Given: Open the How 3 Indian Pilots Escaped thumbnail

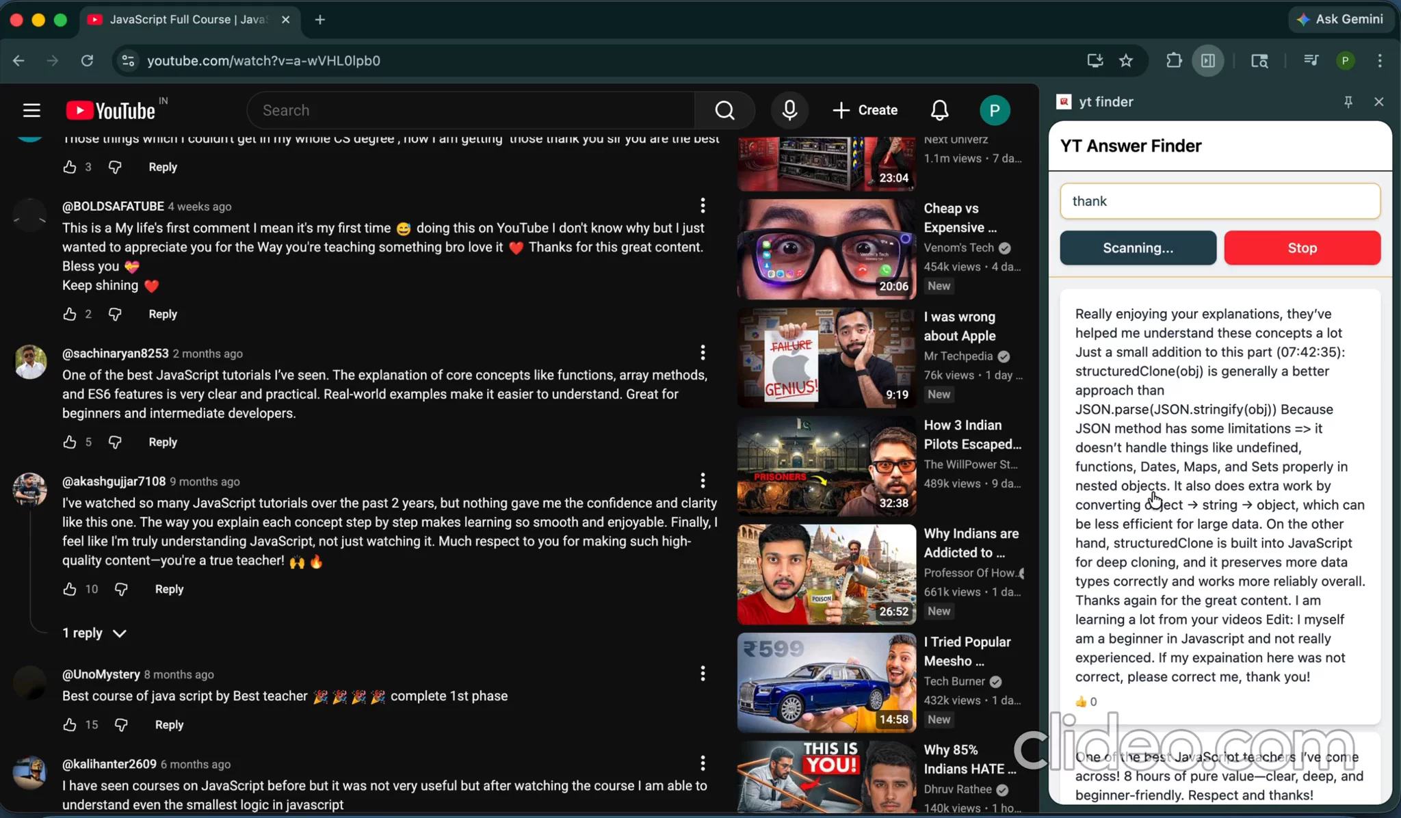Looking at the screenshot, I should tap(826, 466).
